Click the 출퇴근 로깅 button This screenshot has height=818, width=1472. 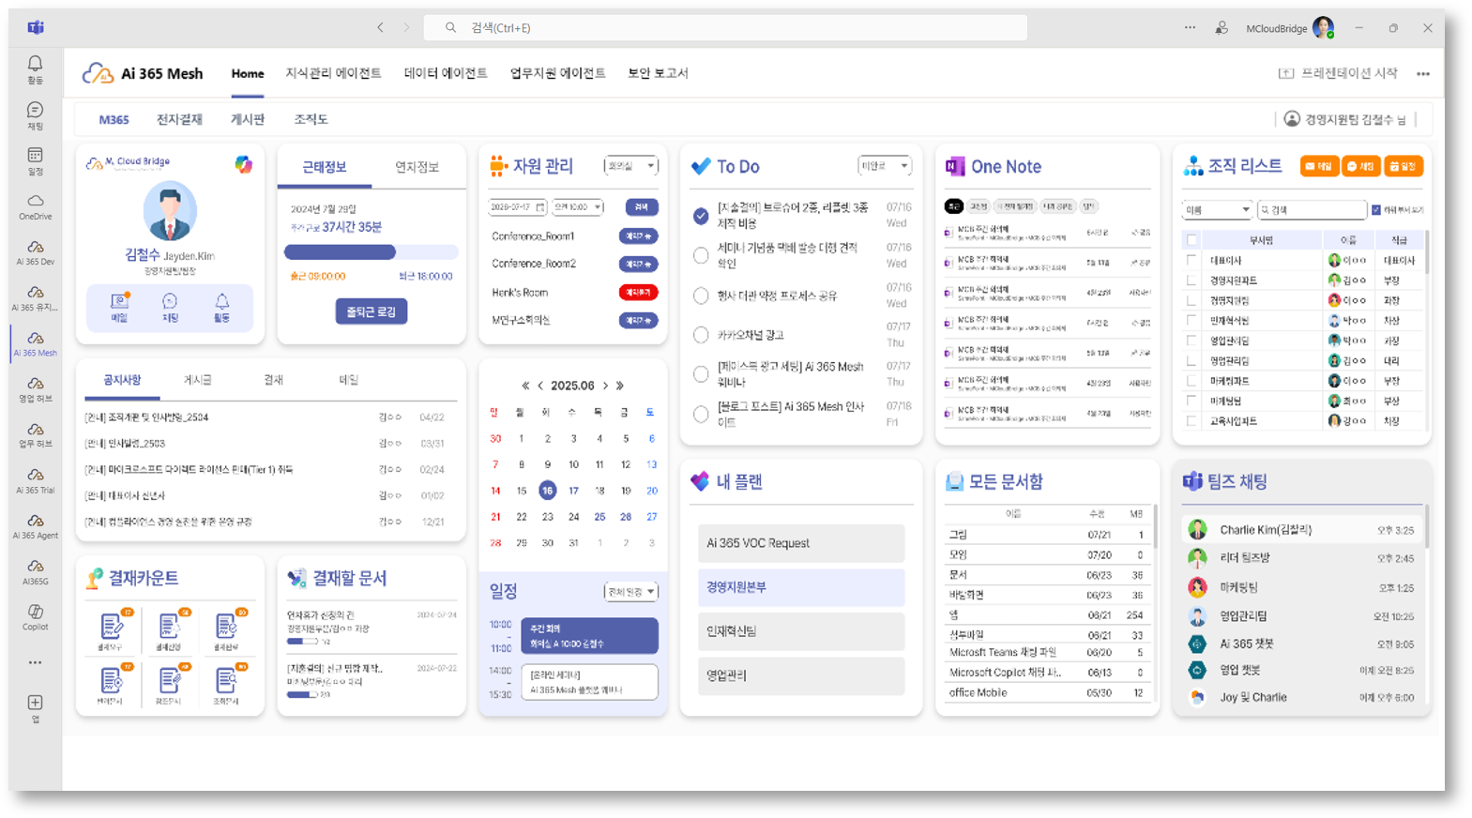pyautogui.click(x=372, y=311)
